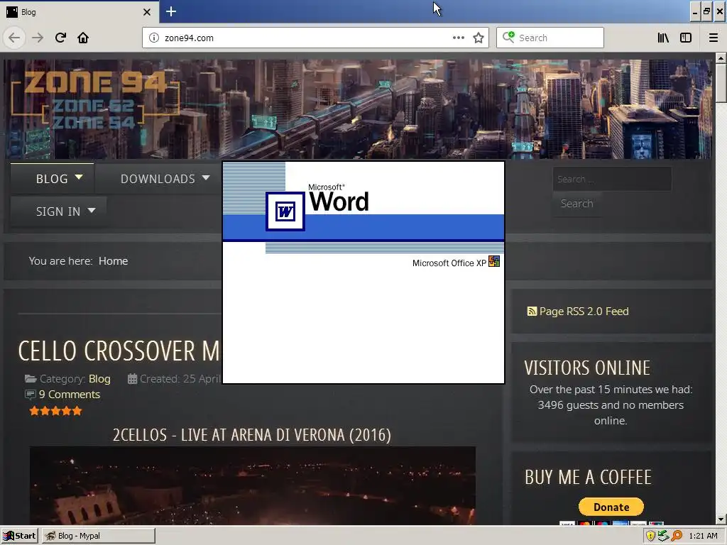Open the Blog category link
This screenshot has height=545, width=727.
click(99, 379)
